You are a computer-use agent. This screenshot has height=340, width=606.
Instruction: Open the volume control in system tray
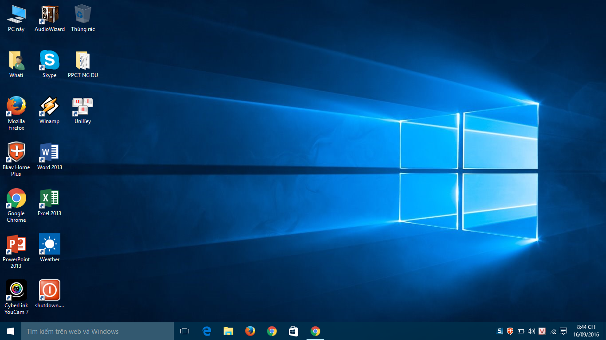531,331
